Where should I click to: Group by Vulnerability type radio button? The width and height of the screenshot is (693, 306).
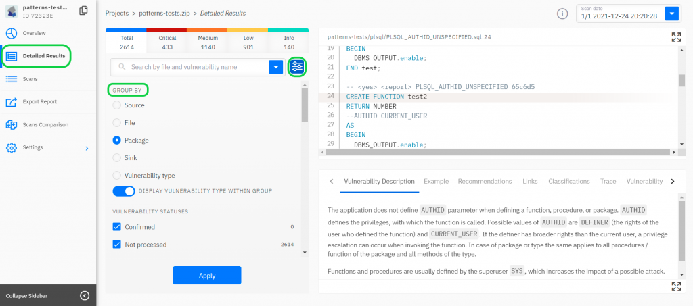116,176
